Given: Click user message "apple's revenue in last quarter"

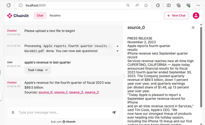Looking at the screenshot, I should tap(48, 62).
